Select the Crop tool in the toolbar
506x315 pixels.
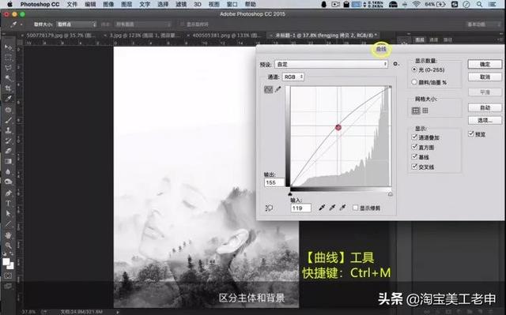point(8,88)
